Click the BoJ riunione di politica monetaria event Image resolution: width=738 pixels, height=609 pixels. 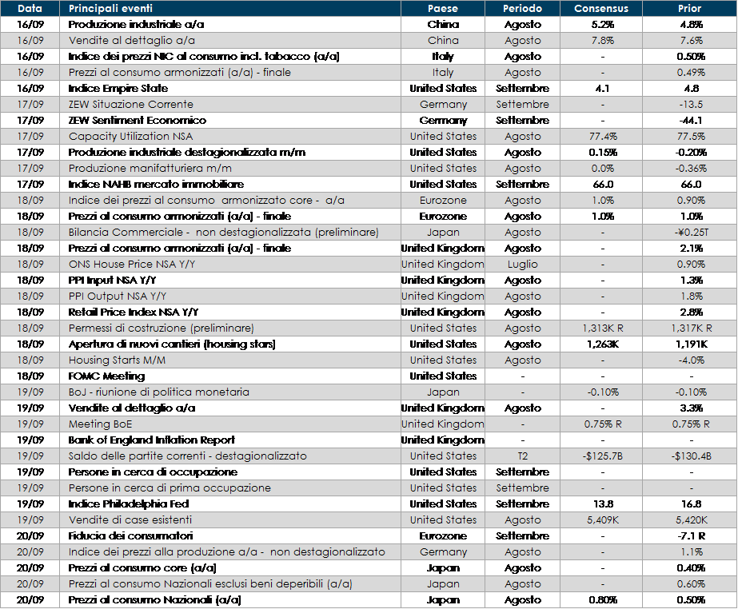pyautogui.click(x=158, y=392)
